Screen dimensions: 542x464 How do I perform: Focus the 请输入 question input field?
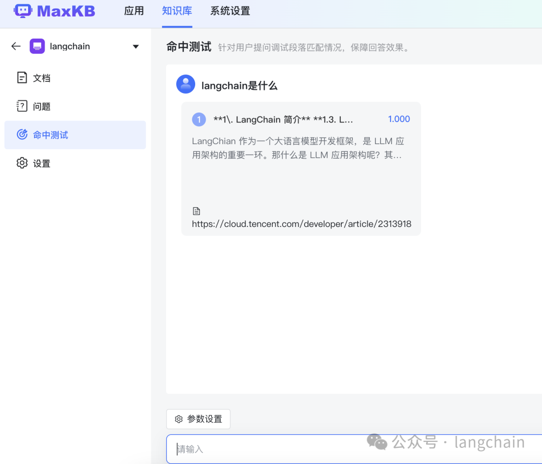point(354,449)
